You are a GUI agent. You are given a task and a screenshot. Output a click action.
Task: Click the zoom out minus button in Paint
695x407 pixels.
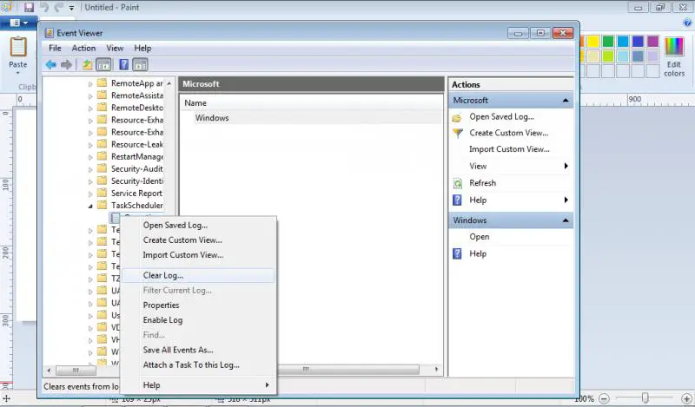604,399
